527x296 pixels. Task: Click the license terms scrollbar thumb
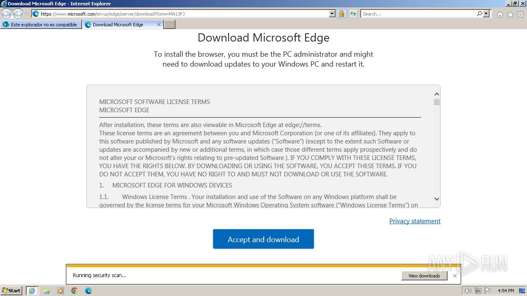[x=437, y=102]
